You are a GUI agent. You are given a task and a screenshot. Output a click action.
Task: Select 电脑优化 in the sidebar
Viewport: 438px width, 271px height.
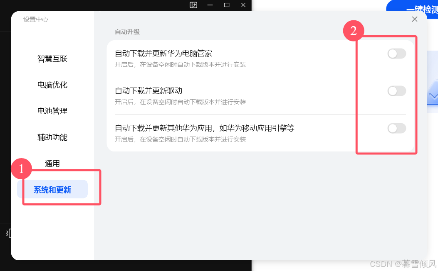52,85
